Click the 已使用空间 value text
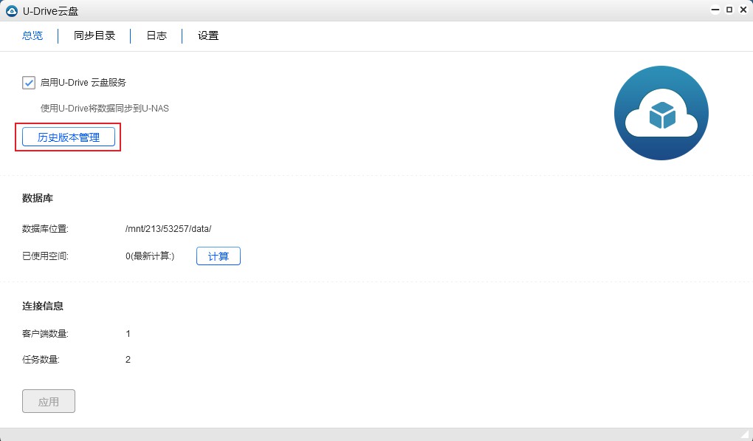The width and height of the screenshot is (753, 441). click(x=150, y=256)
